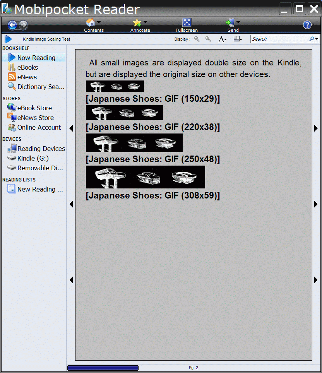Image resolution: width=322 pixels, height=373 pixels.
Task: Turn page forward with bottom right arrow
Action: point(316,280)
